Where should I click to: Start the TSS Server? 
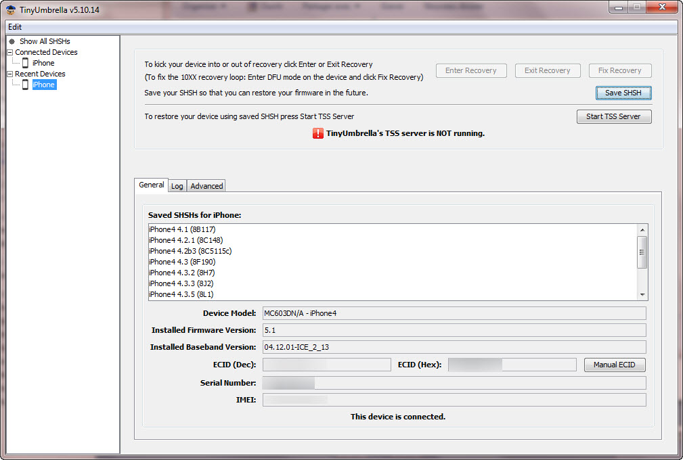point(614,116)
